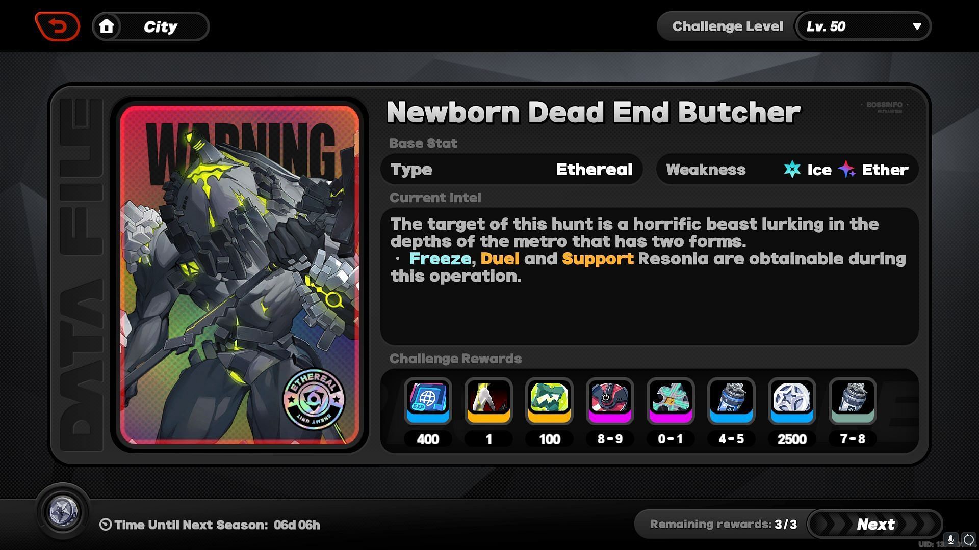Click the dropdown arrow next to Lv. 50
979x550 pixels.
917,26
